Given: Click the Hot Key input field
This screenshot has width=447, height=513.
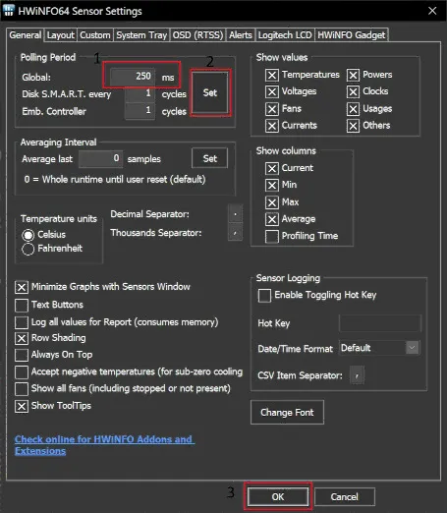Looking at the screenshot, I should point(380,323).
